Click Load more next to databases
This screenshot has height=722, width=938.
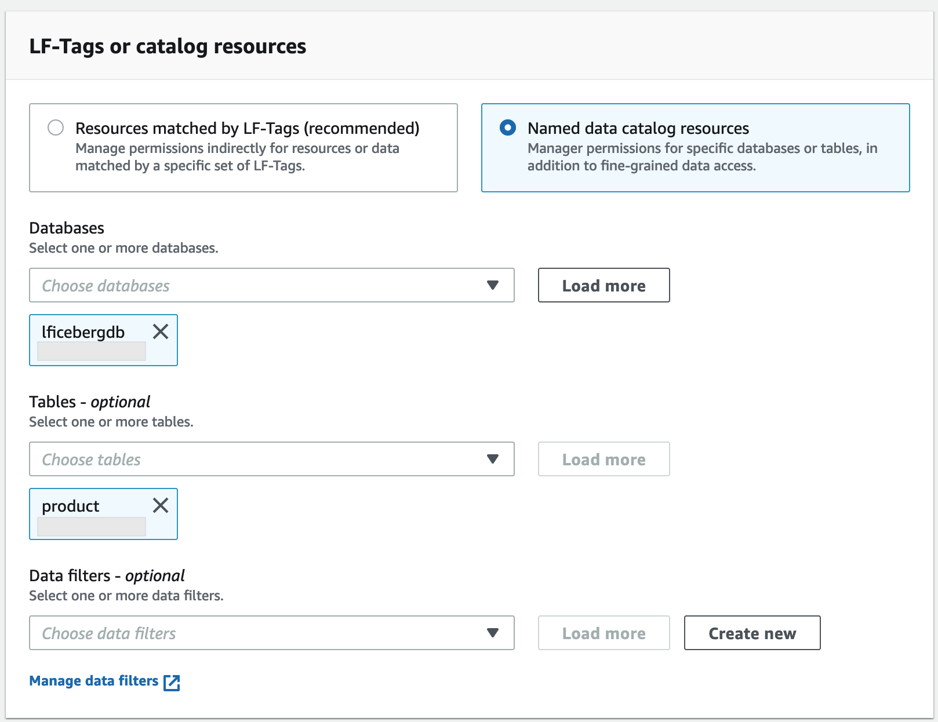point(603,285)
